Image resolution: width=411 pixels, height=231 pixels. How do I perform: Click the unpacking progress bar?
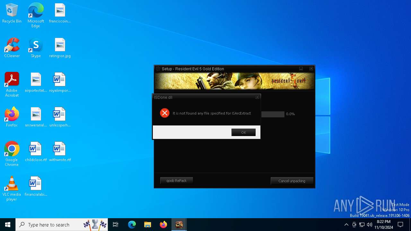point(273,114)
